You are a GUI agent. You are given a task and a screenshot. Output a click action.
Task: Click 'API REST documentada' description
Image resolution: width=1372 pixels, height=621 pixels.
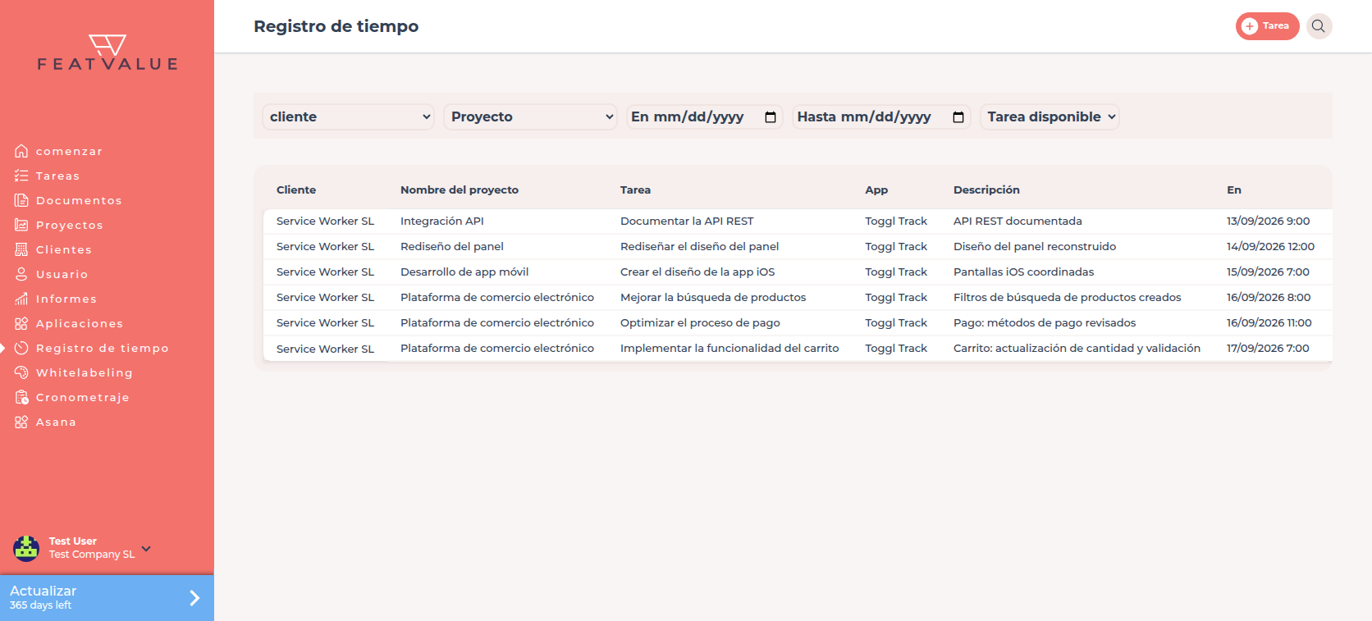(1018, 221)
